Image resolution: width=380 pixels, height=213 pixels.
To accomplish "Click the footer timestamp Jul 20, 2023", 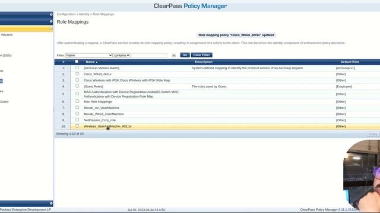I will 147,210.
